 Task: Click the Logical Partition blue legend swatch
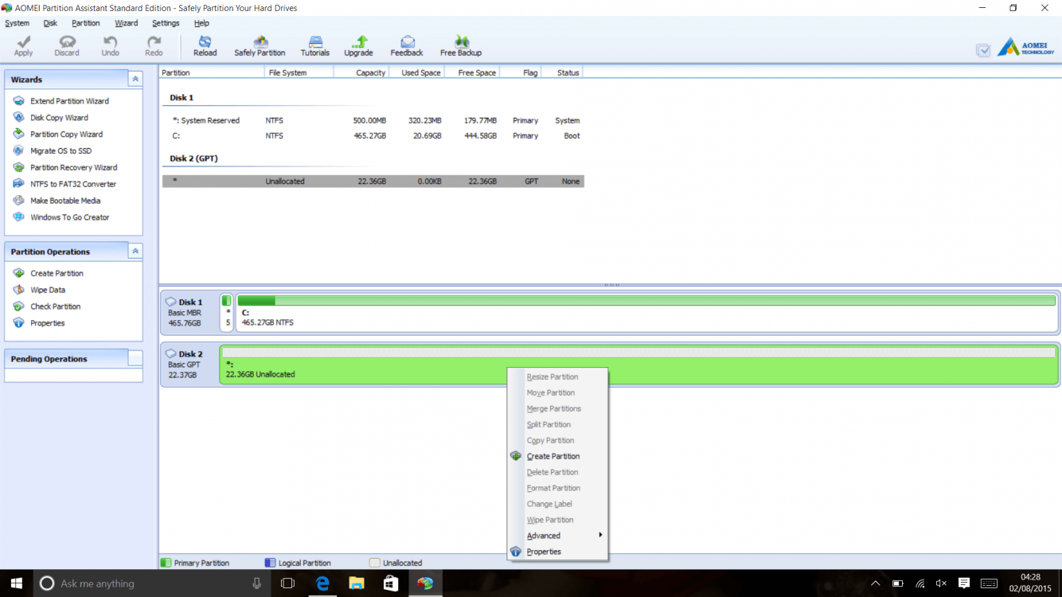[x=270, y=563]
